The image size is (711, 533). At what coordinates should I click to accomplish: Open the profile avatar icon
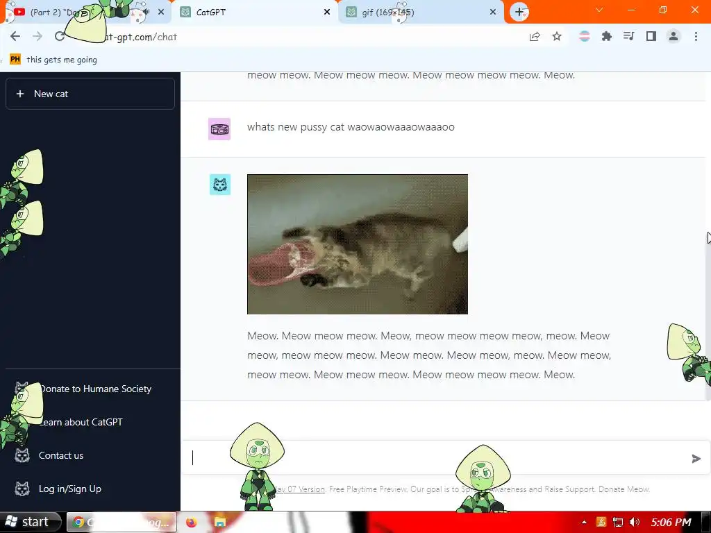point(674,37)
